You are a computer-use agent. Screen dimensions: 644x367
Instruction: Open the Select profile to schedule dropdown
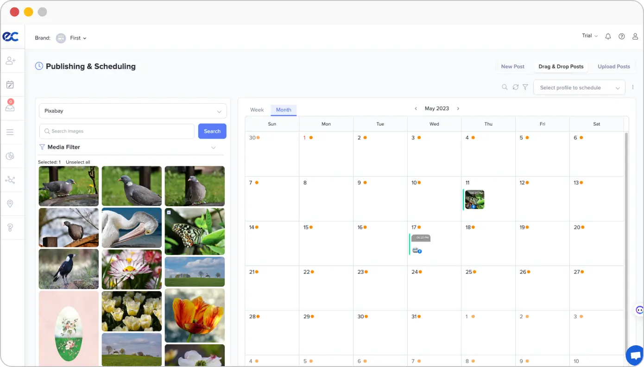coord(579,87)
